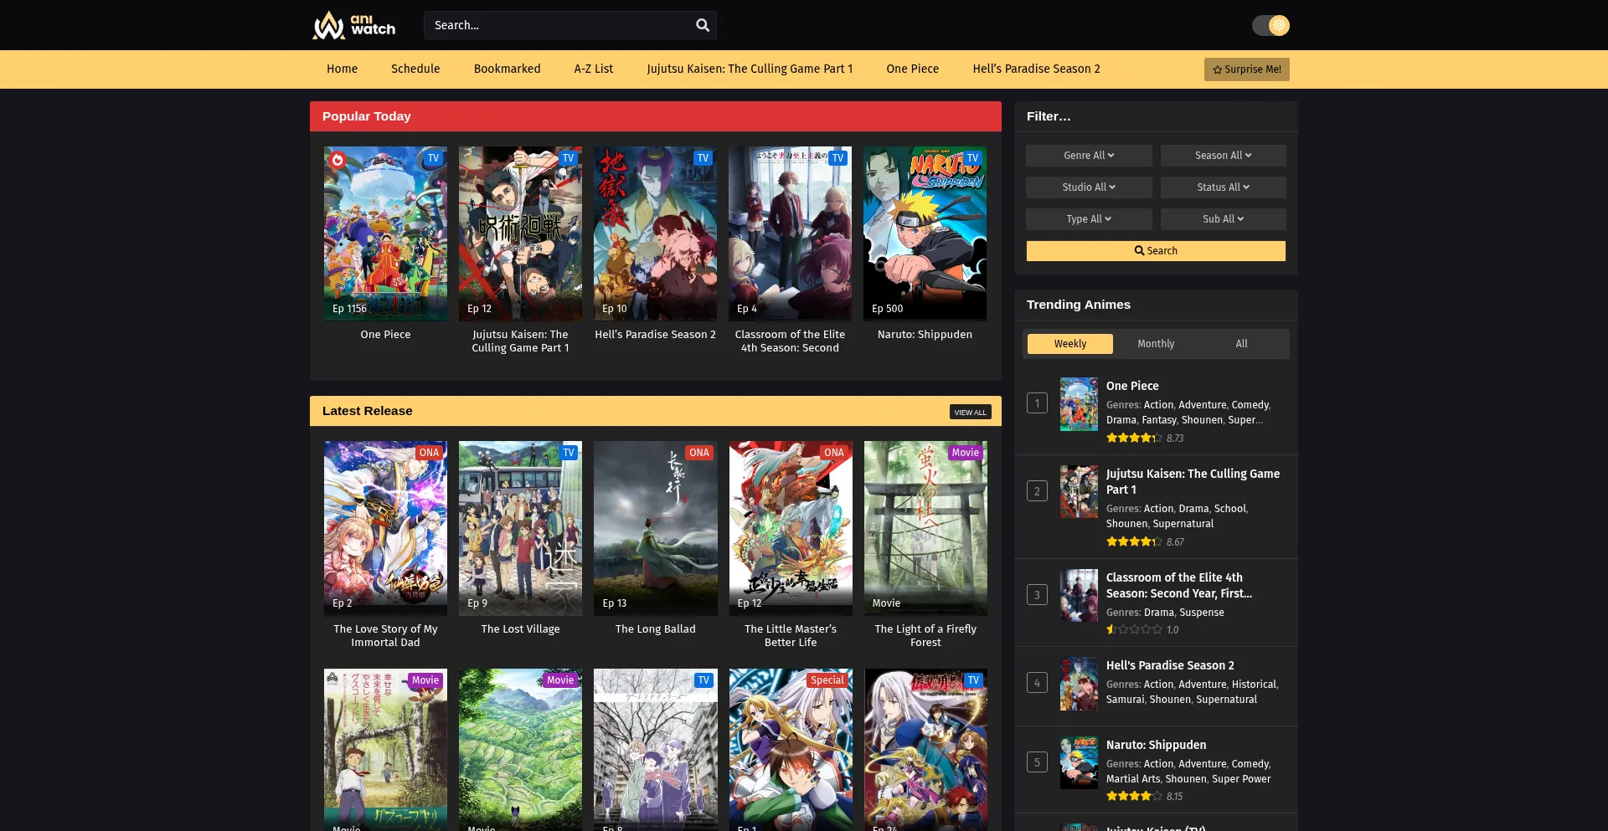Expand the Season All dropdown
1608x831 pixels.
click(1223, 156)
